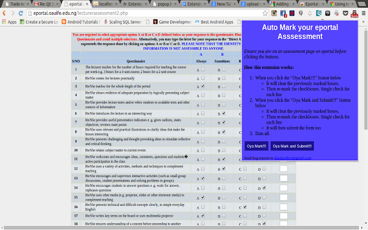Screen dimensions: 368x230
Task: Uncheck option D for question 14
Action: coord(264,188)
